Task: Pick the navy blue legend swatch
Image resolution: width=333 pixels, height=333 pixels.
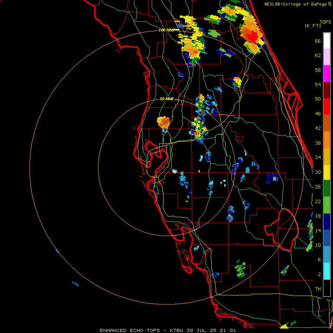Action: [327, 222]
